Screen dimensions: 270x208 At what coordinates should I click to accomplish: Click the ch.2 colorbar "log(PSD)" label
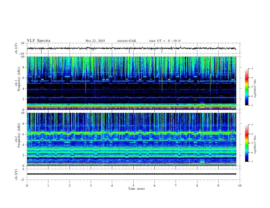click(255, 144)
